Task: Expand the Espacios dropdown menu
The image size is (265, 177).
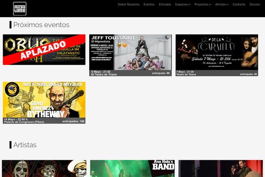Action: tap(183, 4)
